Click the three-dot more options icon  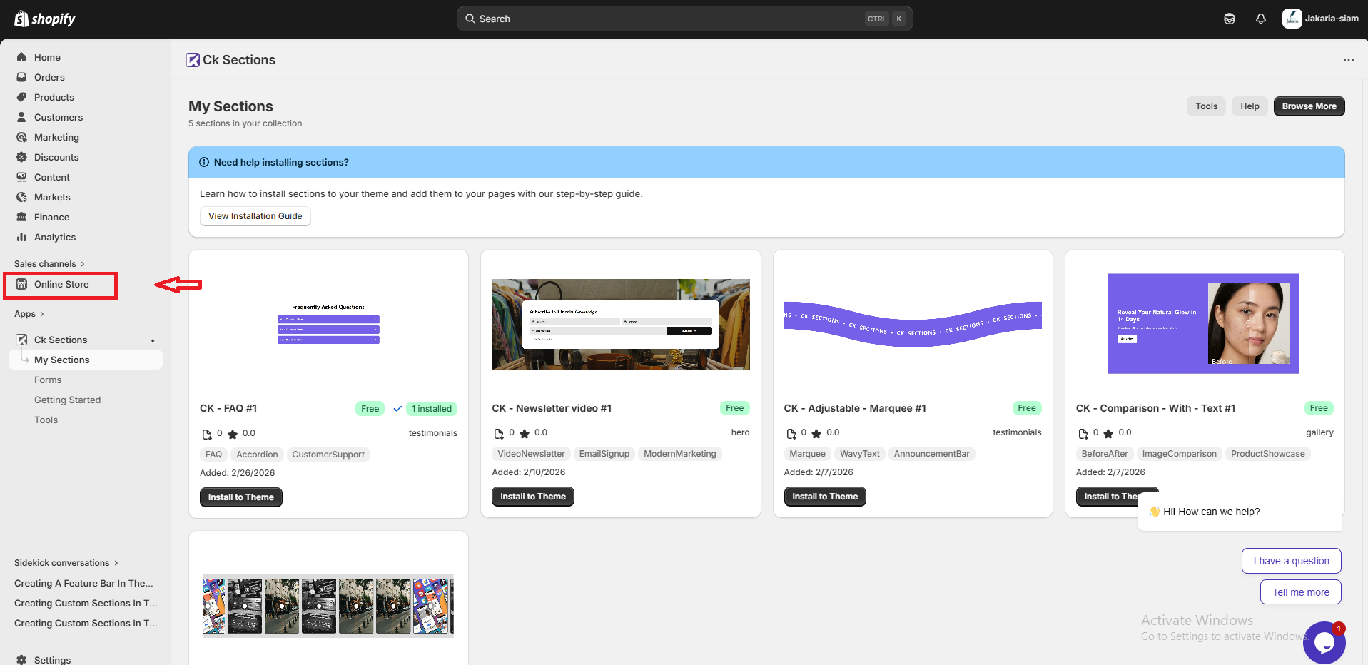(1348, 60)
